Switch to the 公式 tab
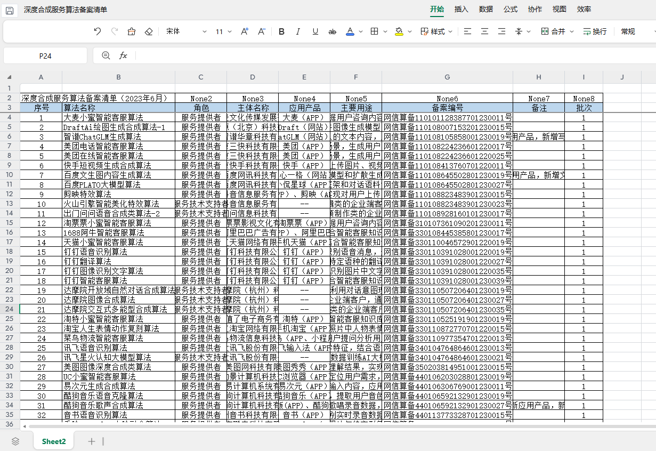Image resolution: width=656 pixels, height=451 pixels. [511, 9]
